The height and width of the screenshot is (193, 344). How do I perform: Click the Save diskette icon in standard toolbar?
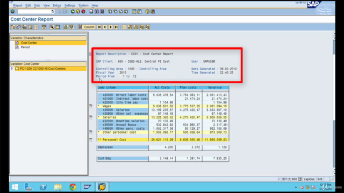64,11
